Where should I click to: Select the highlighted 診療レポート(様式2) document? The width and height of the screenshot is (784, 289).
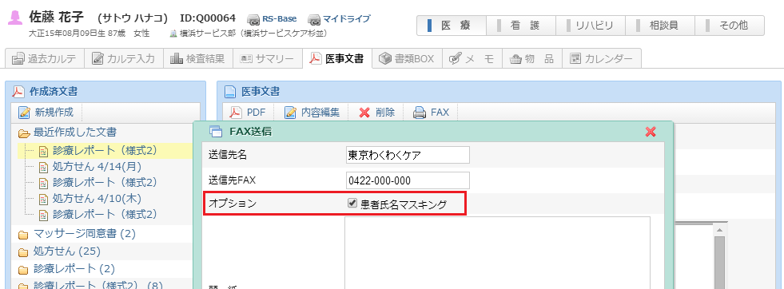click(105, 150)
